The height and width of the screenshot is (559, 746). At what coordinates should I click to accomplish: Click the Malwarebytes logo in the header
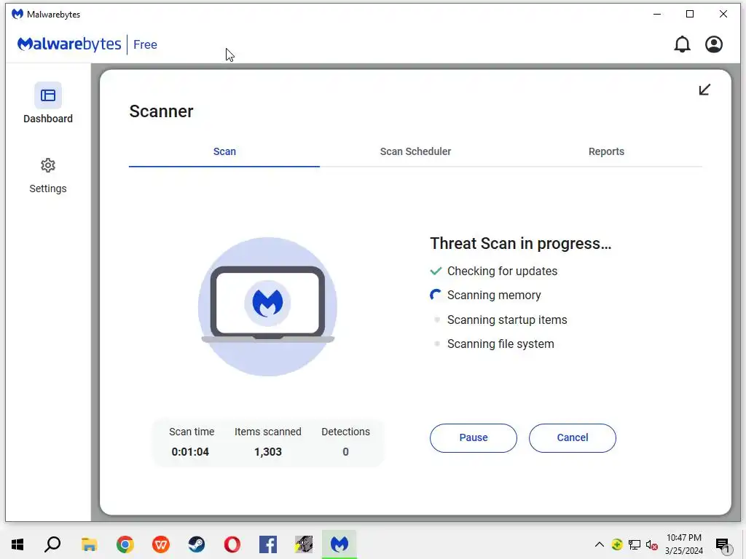pos(69,44)
